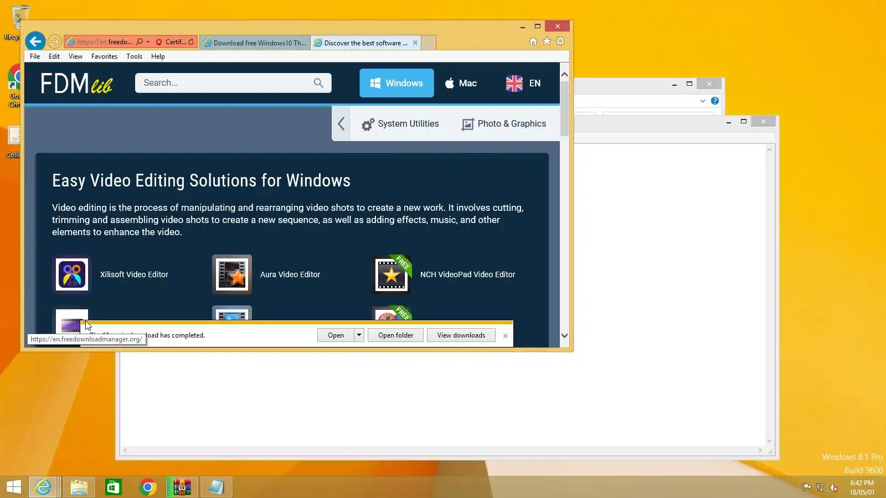Dismiss the download notification bar
The image size is (886, 498).
click(506, 336)
